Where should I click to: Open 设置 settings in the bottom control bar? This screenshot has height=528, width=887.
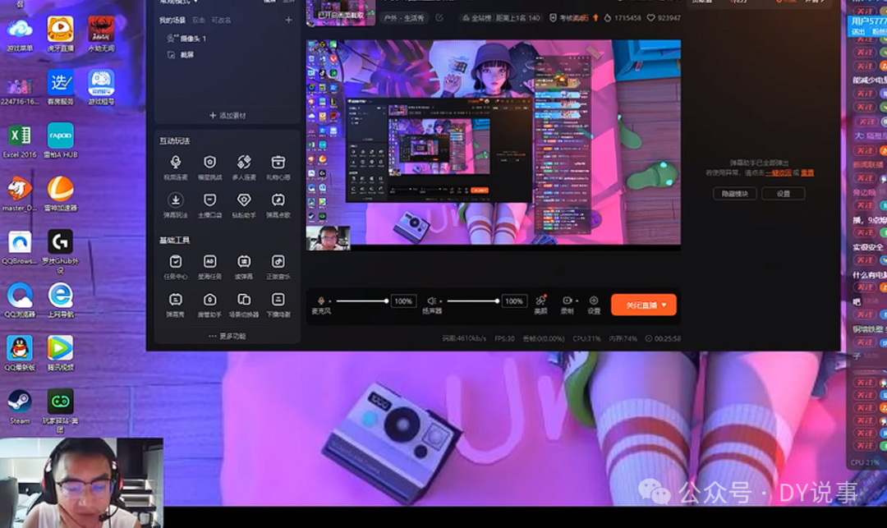pos(594,304)
